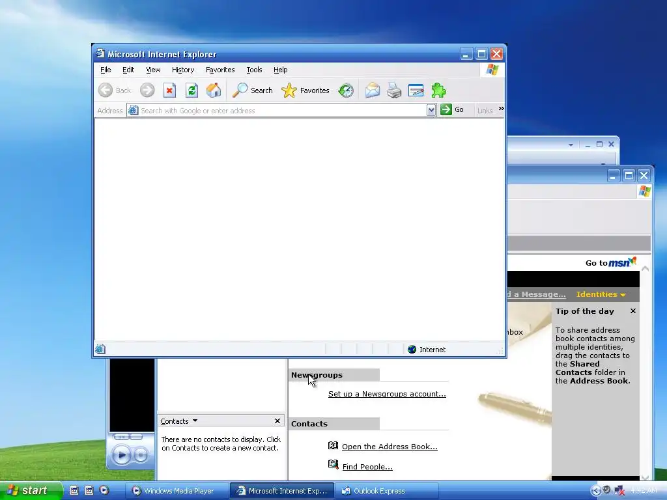Viewport: 667px width, 500px height.
Task: Click the Search with Google address field
Action: click(283, 111)
